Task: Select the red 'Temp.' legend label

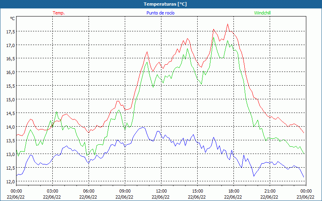Action: click(x=59, y=13)
